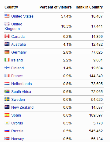Screen dimensions: 110x142
Task: Click the South Africa flag icon
Action: tap(7, 91)
